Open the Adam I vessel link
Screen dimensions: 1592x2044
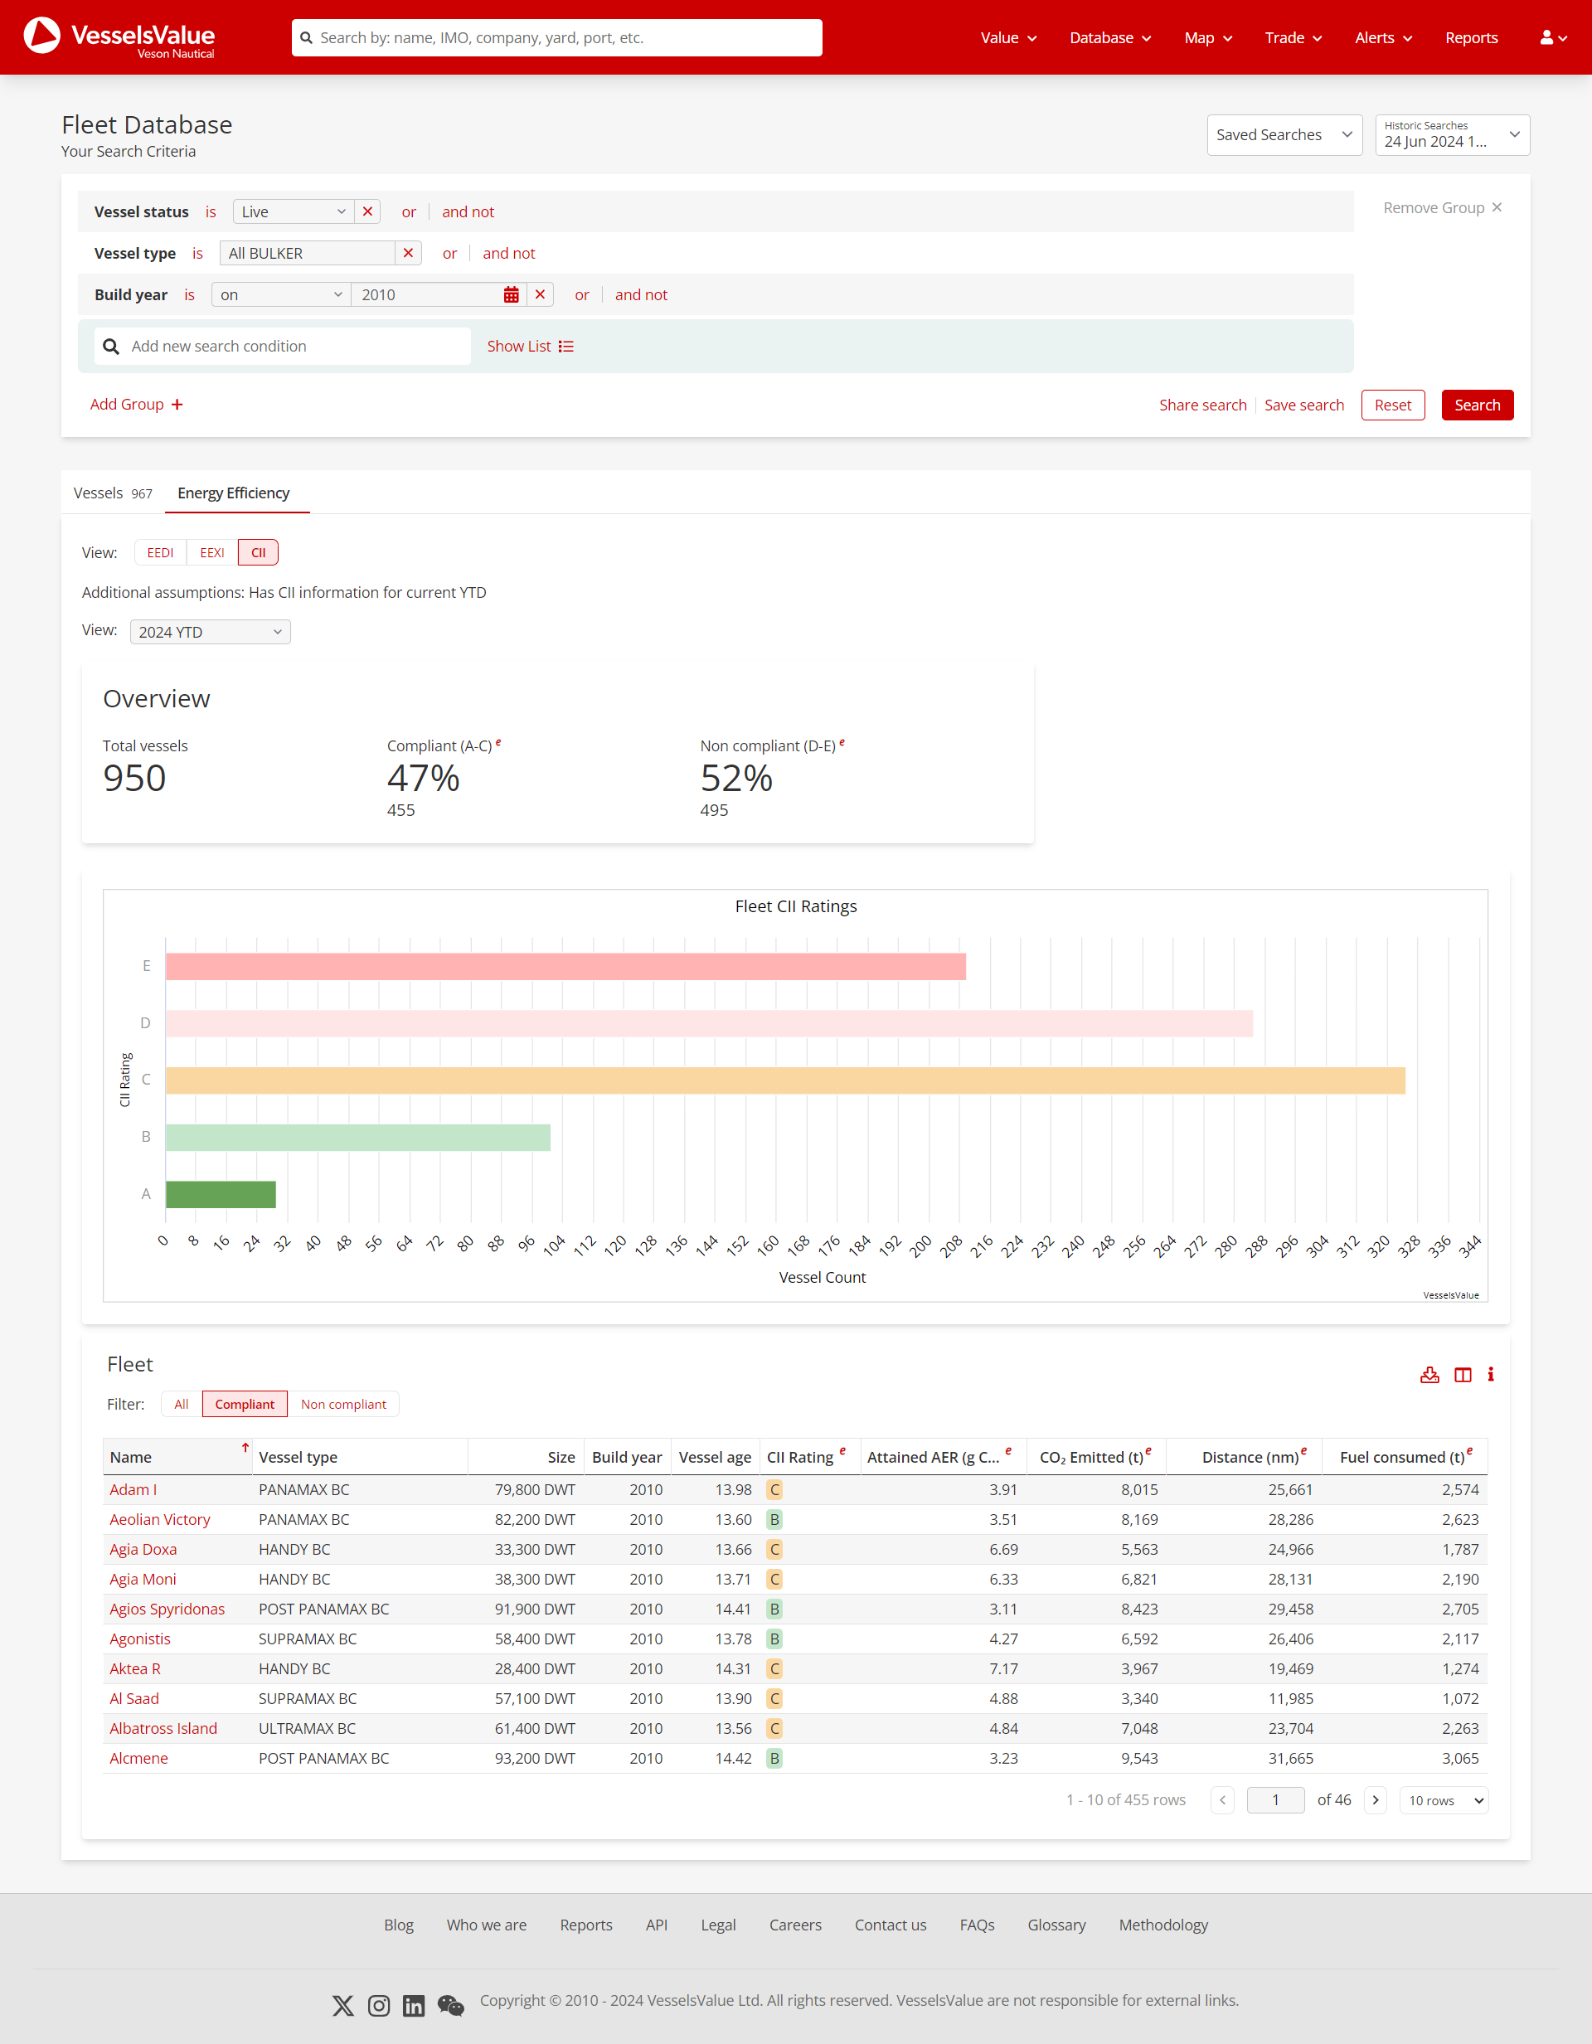coord(133,1489)
